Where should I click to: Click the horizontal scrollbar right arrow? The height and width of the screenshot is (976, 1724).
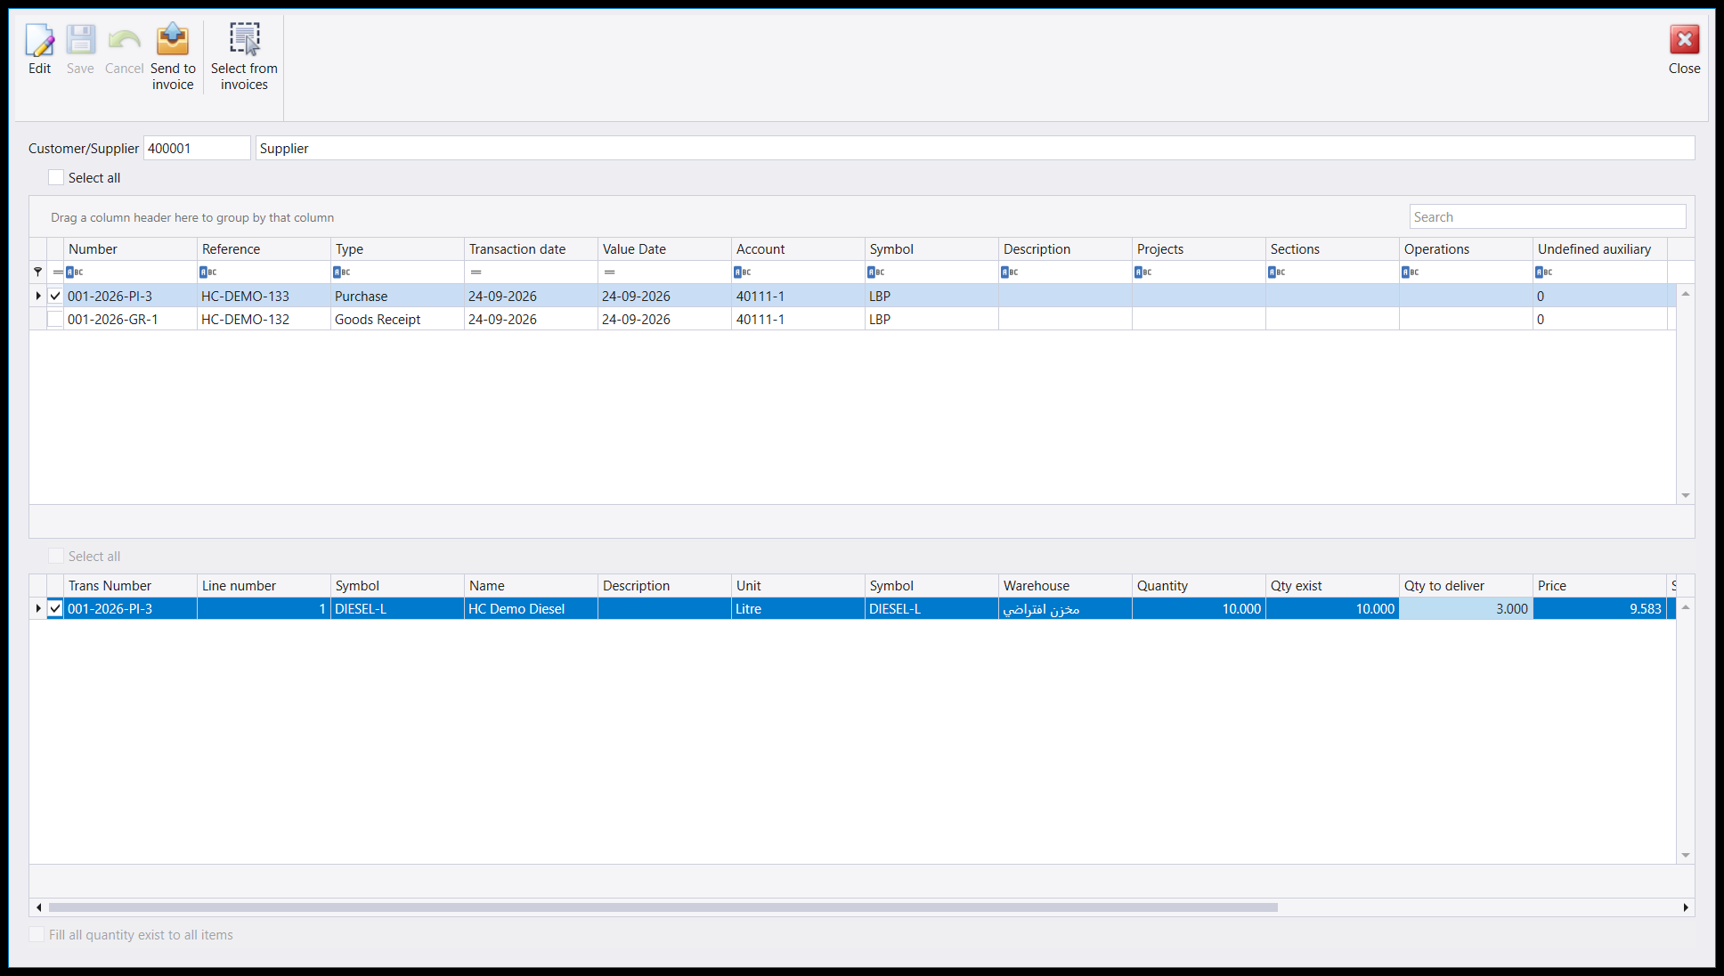point(1685,907)
